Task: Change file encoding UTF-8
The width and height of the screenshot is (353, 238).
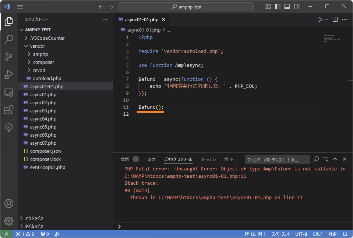Action: pyautogui.click(x=301, y=234)
